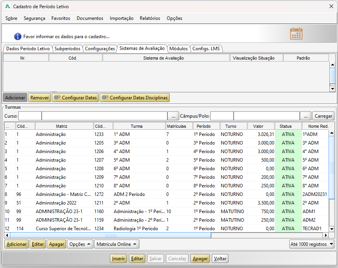Select the Sistemas de Avaliação tab
The height and width of the screenshot is (268, 338).
coord(142,48)
